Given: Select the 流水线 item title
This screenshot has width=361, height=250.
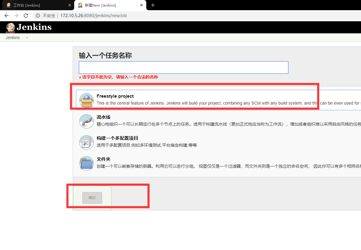Looking at the screenshot, I should click(104, 117).
